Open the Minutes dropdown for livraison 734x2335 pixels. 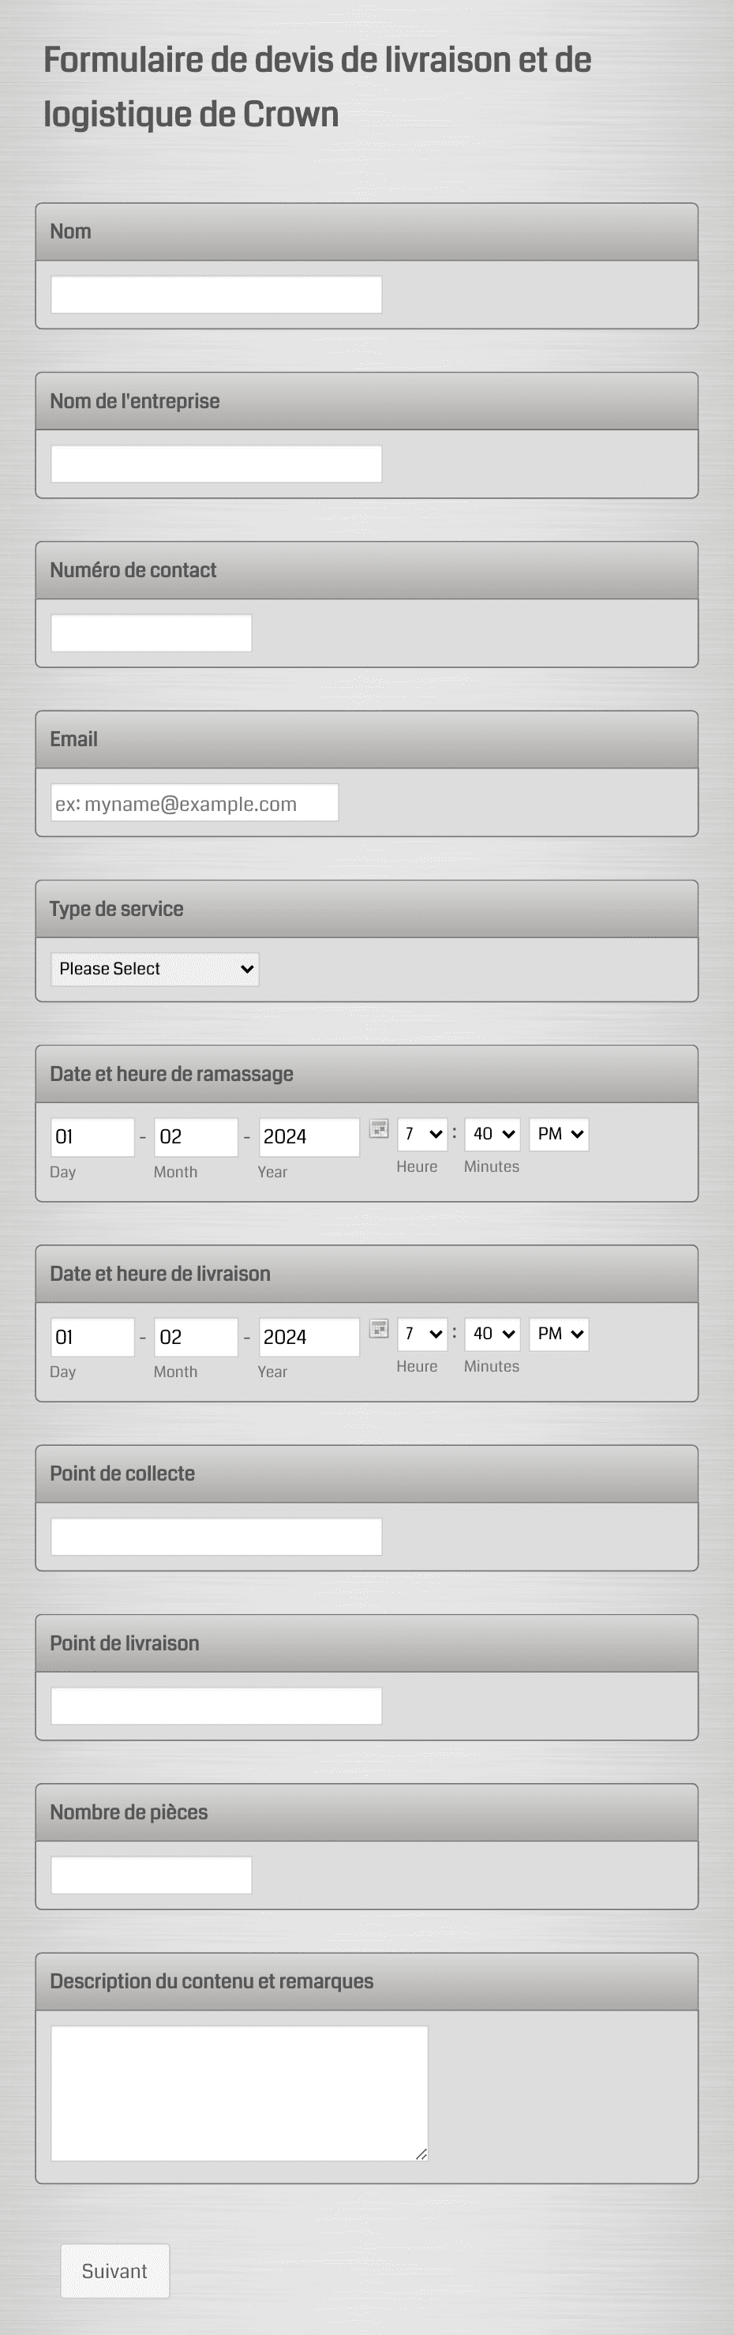coord(491,1335)
